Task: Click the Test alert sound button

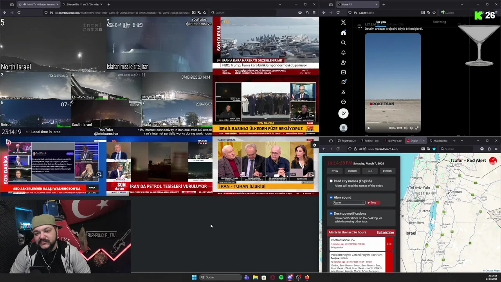Action: [x=373, y=202]
